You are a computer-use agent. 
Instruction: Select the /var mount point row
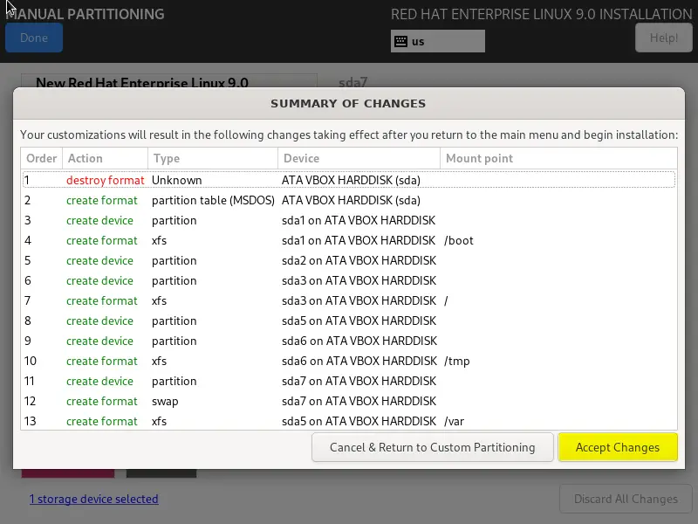pos(349,421)
